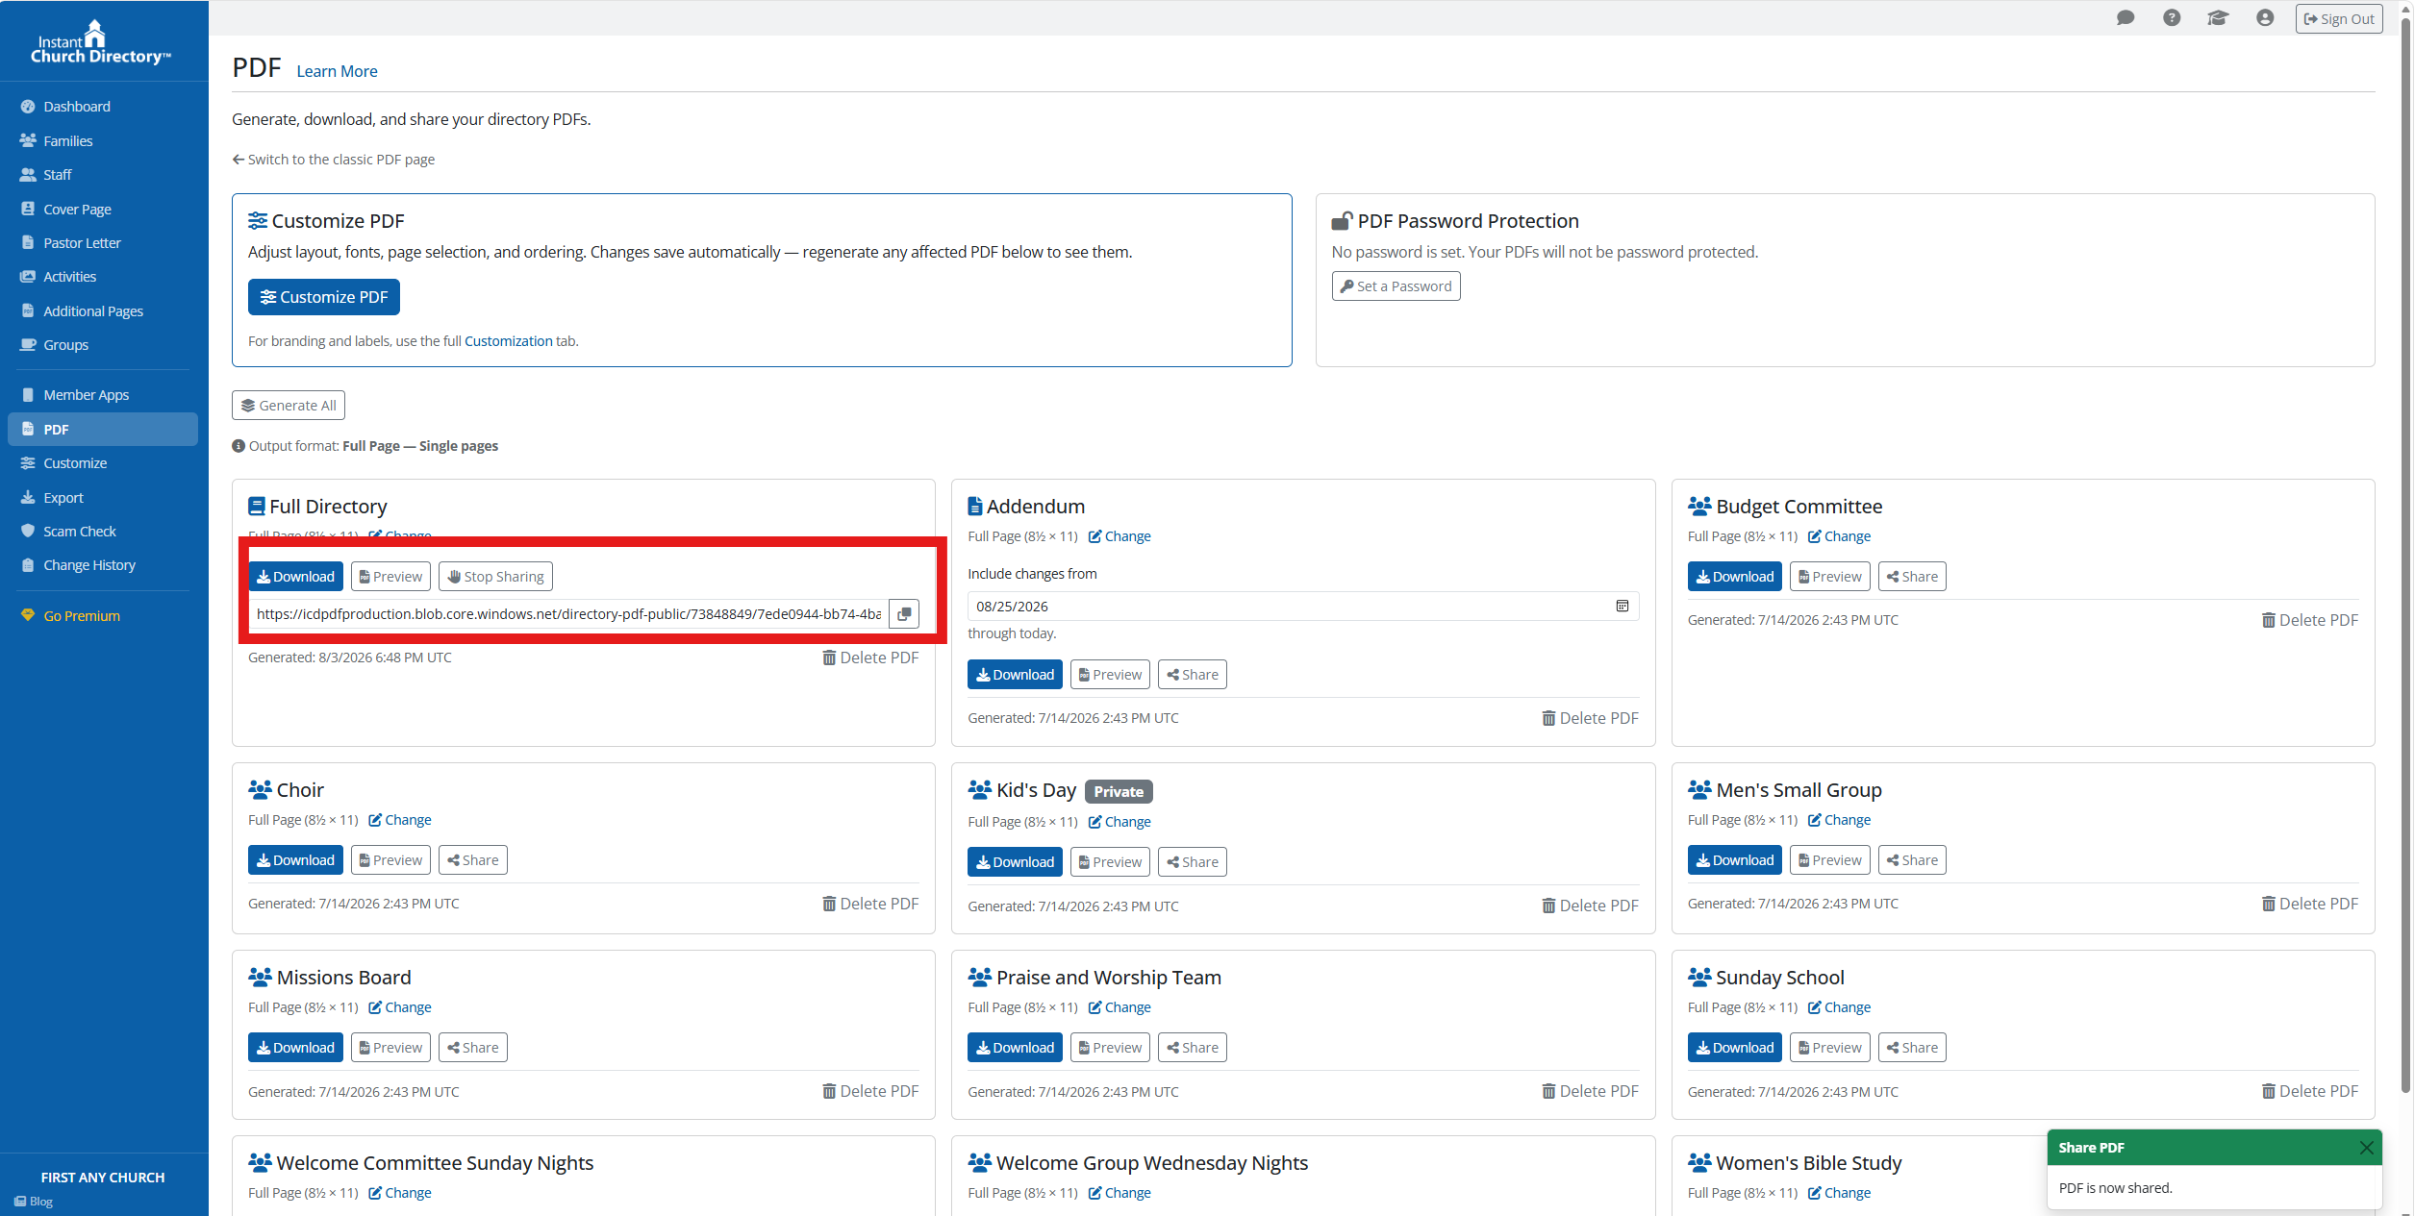Open the Staff sidebar item
Image resolution: width=2415 pixels, height=1216 pixels.
(103, 175)
